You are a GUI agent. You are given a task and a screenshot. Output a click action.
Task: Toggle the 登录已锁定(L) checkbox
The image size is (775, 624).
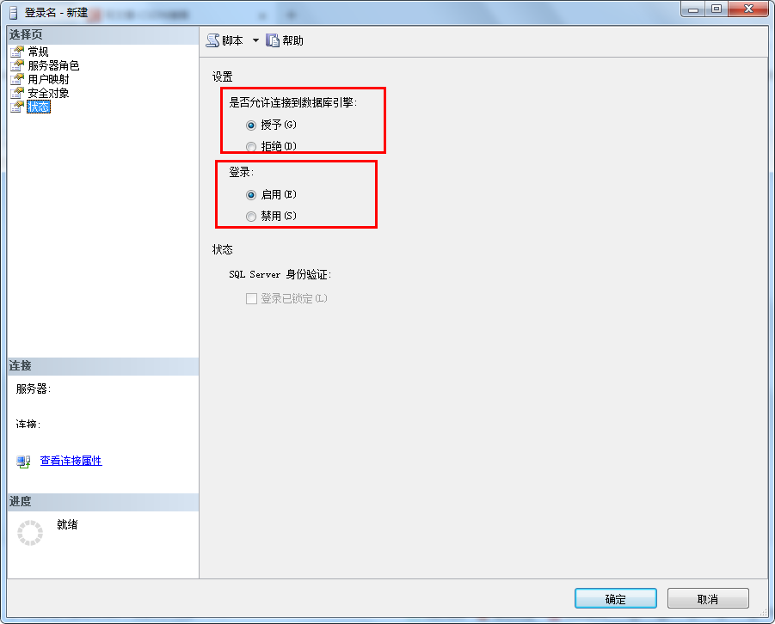coord(251,298)
